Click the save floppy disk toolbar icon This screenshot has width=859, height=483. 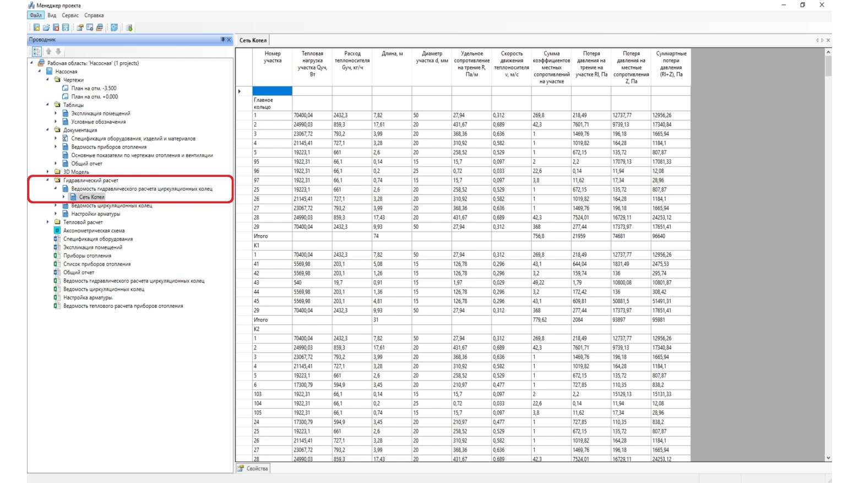tap(66, 28)
